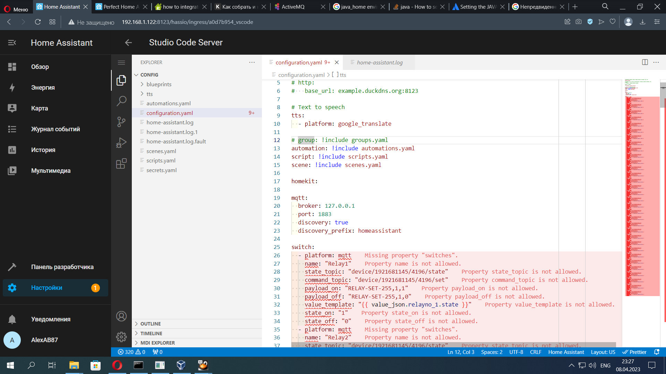Viewport: 666px width, 374px height.
Task: Expand the TIMELINE section
Action: pyautogui.click(x=151, y=333)
